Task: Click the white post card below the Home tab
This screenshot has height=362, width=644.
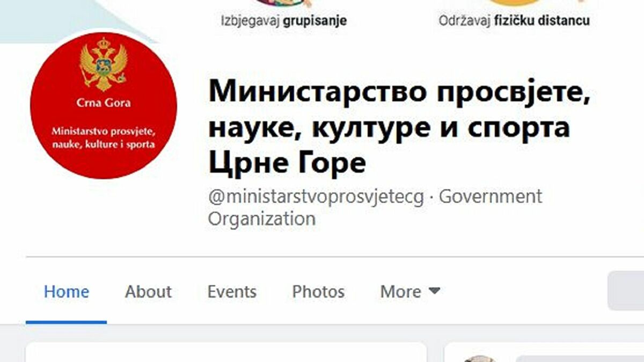Action: (226, 352)
